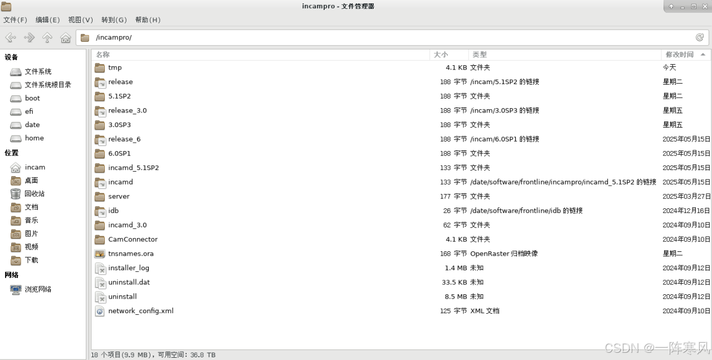Click the /incampro/ location path field

392,38
